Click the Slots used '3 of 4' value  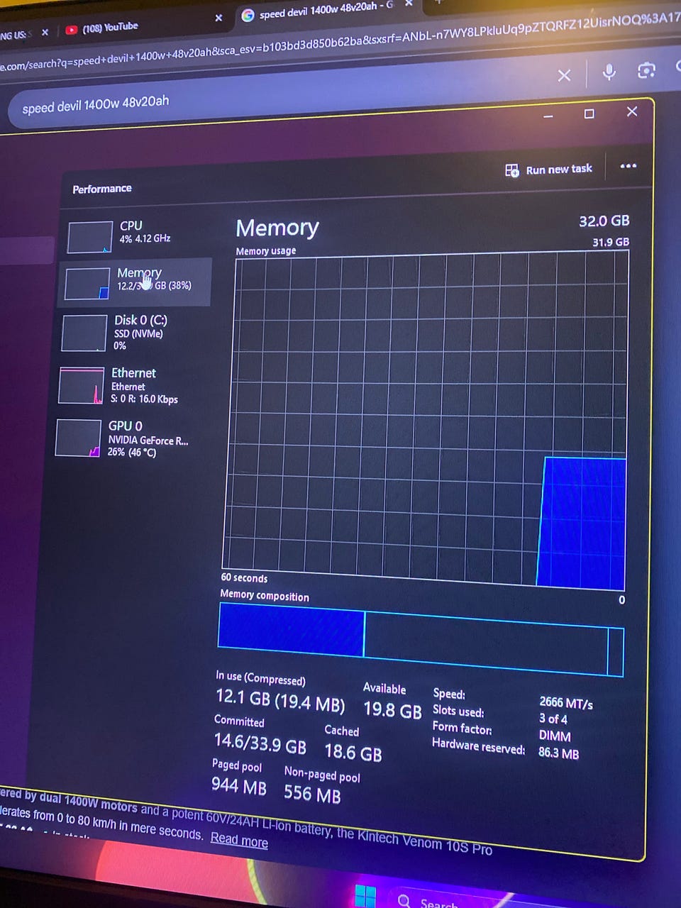tap(553, 718)
